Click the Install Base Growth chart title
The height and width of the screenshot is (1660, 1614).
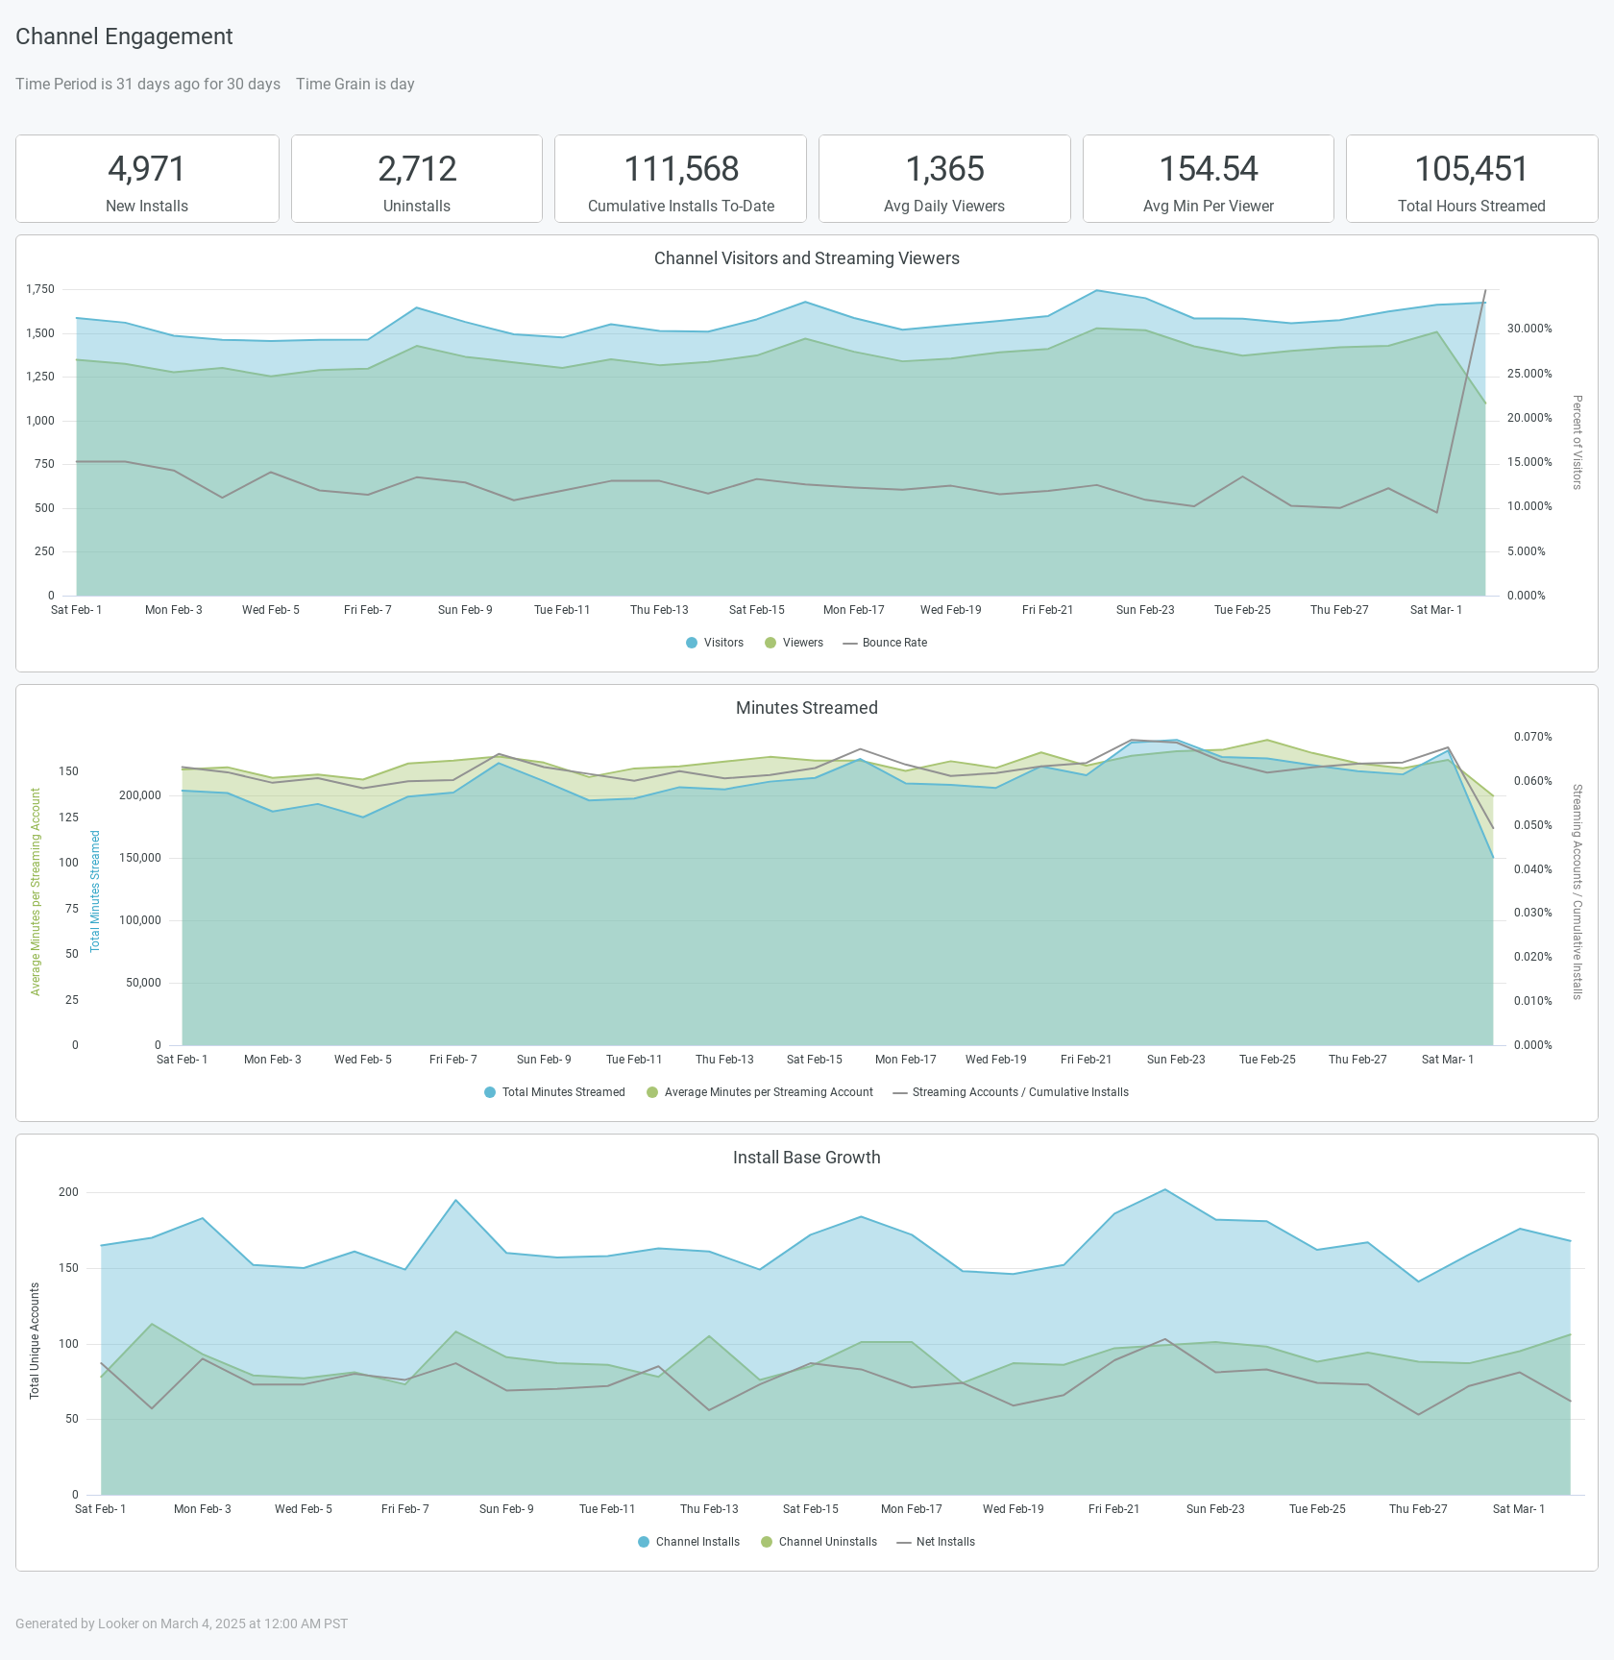tap(807, 1158)
